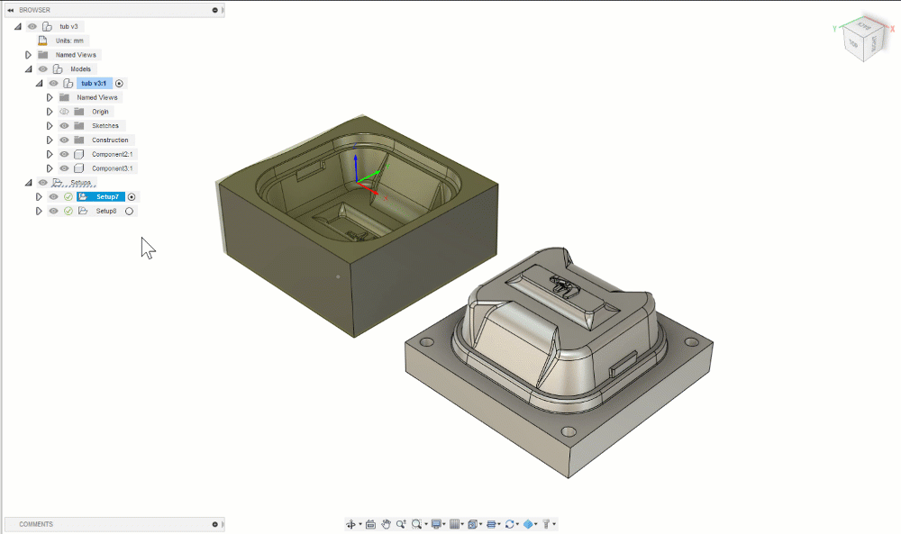Click the Look At tool icon
Viewport: 901px width, 534px height.
coord(370,524)
